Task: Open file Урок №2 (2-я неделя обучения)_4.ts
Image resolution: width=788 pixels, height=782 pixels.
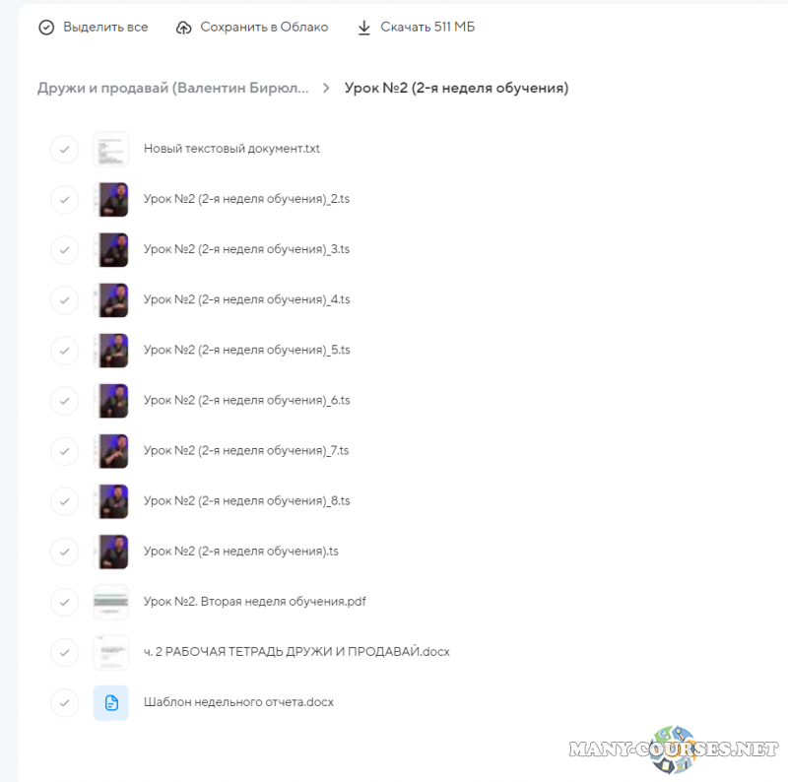Action: (247, 299)
